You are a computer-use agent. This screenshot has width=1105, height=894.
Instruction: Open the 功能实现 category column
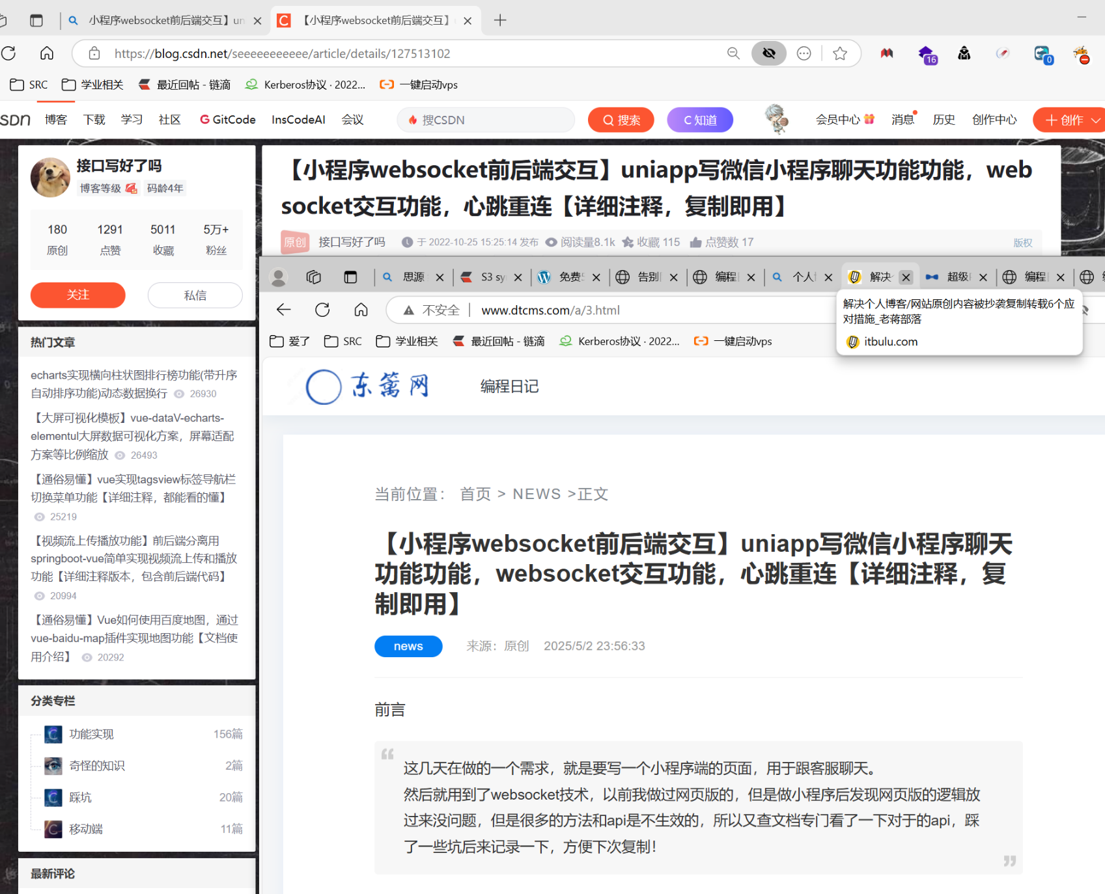[x=92, y=734]
